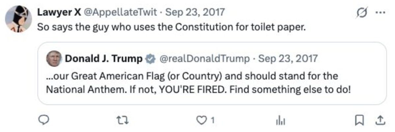Repost this tweet using the retweet icon
This screenshot has height=132, width=395.
tap(123, 121)
